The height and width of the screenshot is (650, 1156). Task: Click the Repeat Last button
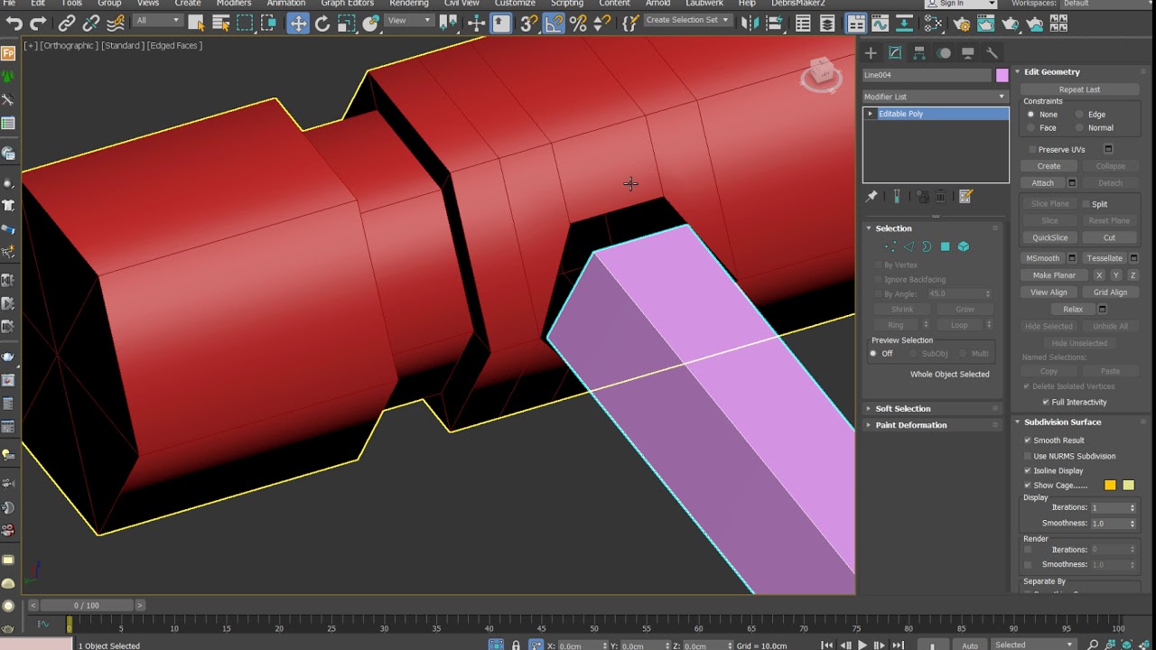click(x=1079, y=89)
